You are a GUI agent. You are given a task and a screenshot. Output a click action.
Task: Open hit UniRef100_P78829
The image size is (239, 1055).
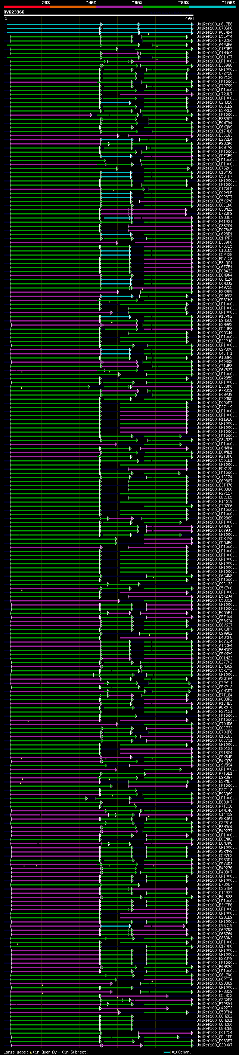click(214, 991)
